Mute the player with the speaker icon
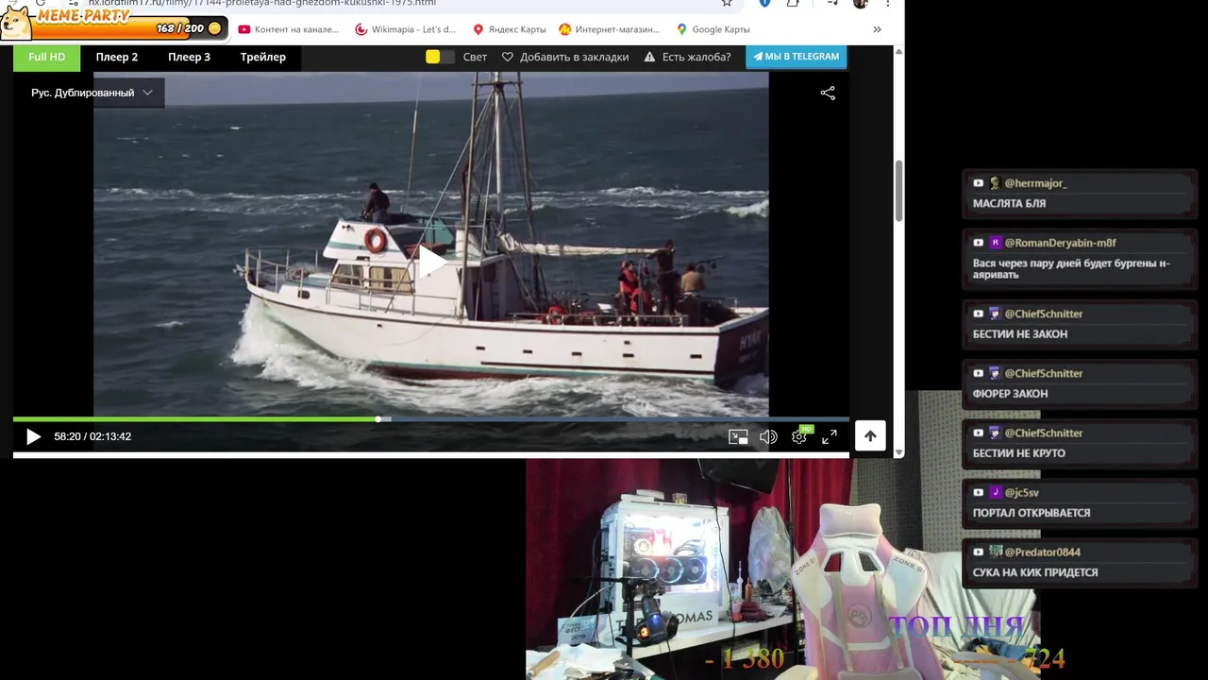The image size is (1208, 680). (x=768, y=436)
